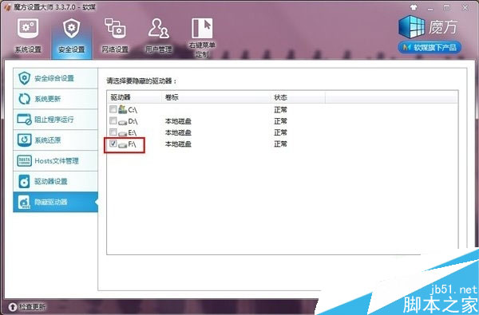This screenshot has height=315, width=479.
Task: Click the 正常 status of F:\
Action: (x=280, y=144)
